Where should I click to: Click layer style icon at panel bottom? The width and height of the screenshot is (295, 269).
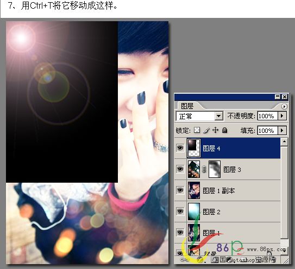coord(200,260)
